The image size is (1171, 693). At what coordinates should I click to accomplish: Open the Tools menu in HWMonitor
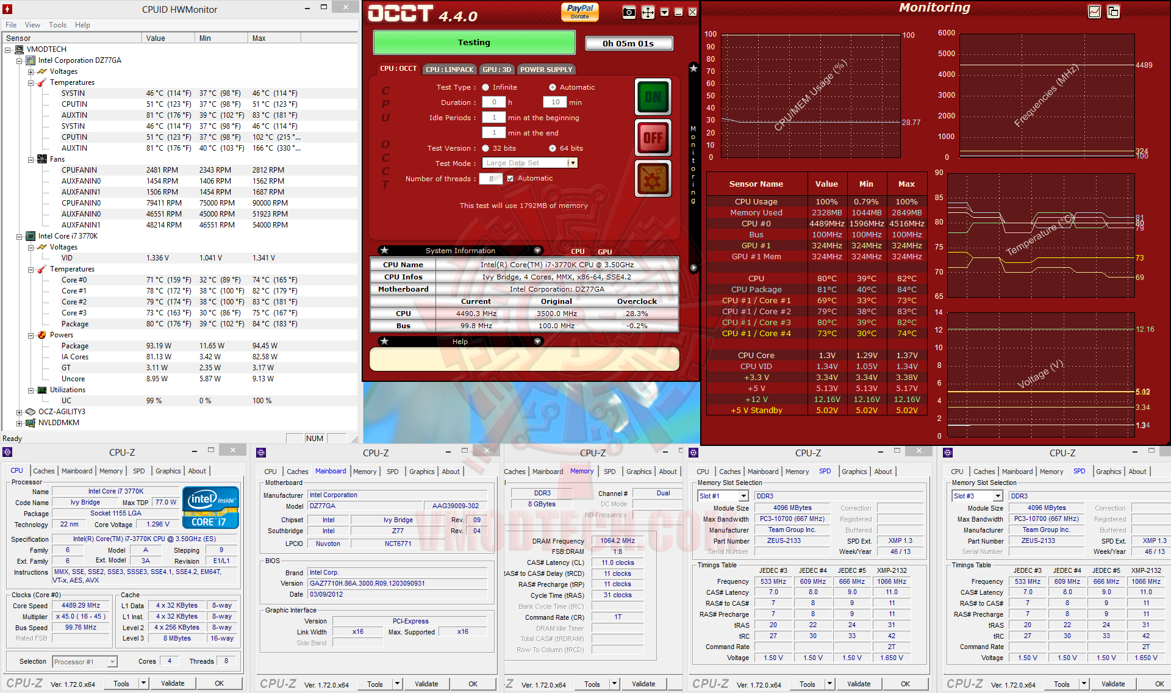point(57,25)
